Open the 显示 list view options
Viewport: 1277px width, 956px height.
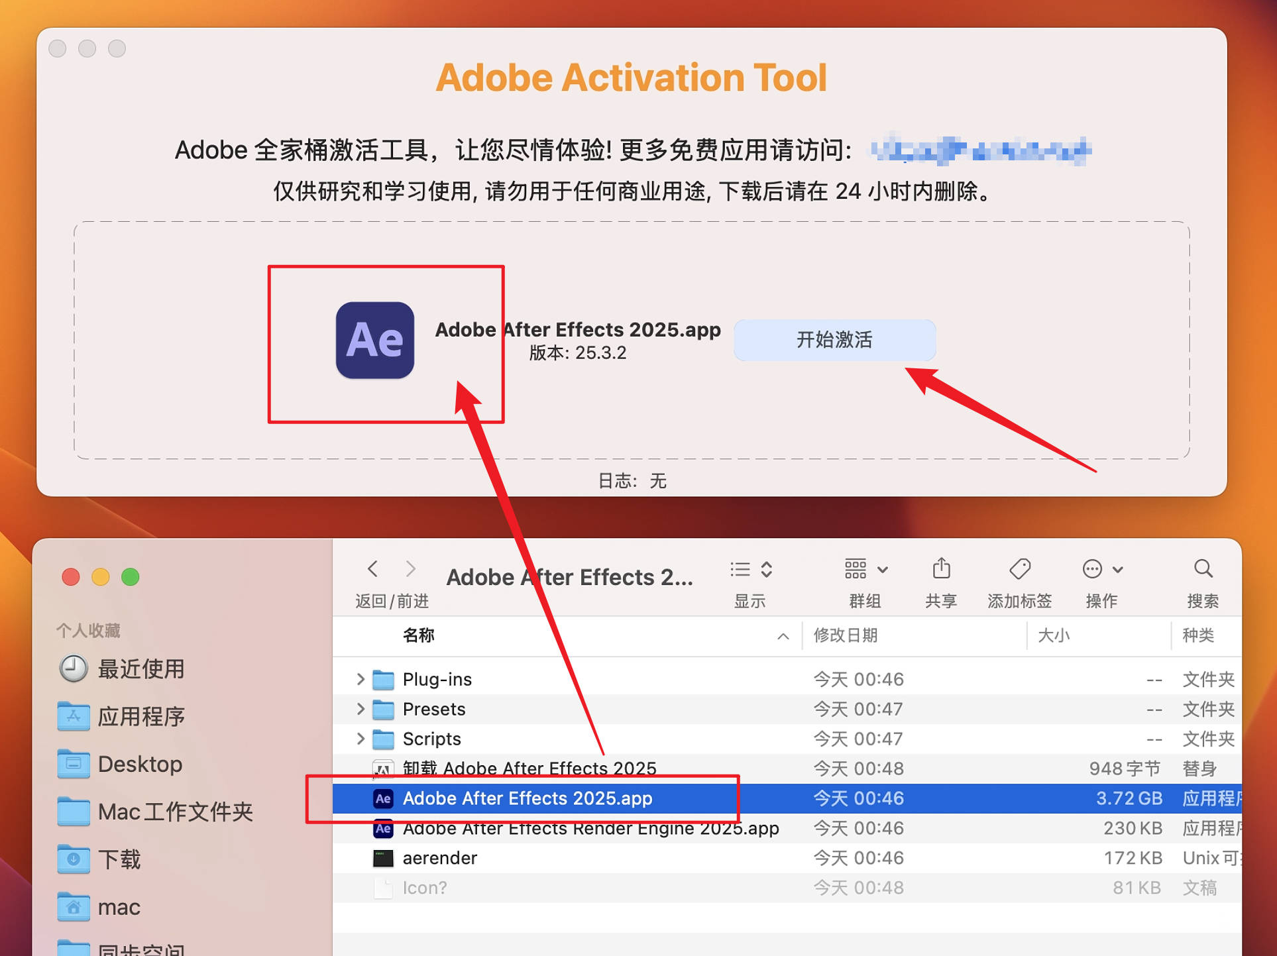coord(751,569)
